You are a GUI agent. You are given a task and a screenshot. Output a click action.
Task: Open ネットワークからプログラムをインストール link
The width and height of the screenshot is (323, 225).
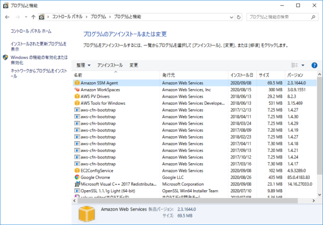click(39, 74)
